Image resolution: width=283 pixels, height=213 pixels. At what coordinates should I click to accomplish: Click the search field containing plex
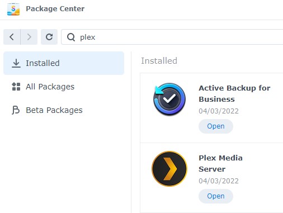172,37
